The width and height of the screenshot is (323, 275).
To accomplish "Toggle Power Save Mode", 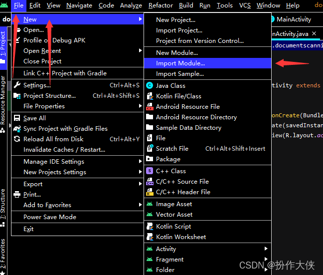I will click(77, 217).
